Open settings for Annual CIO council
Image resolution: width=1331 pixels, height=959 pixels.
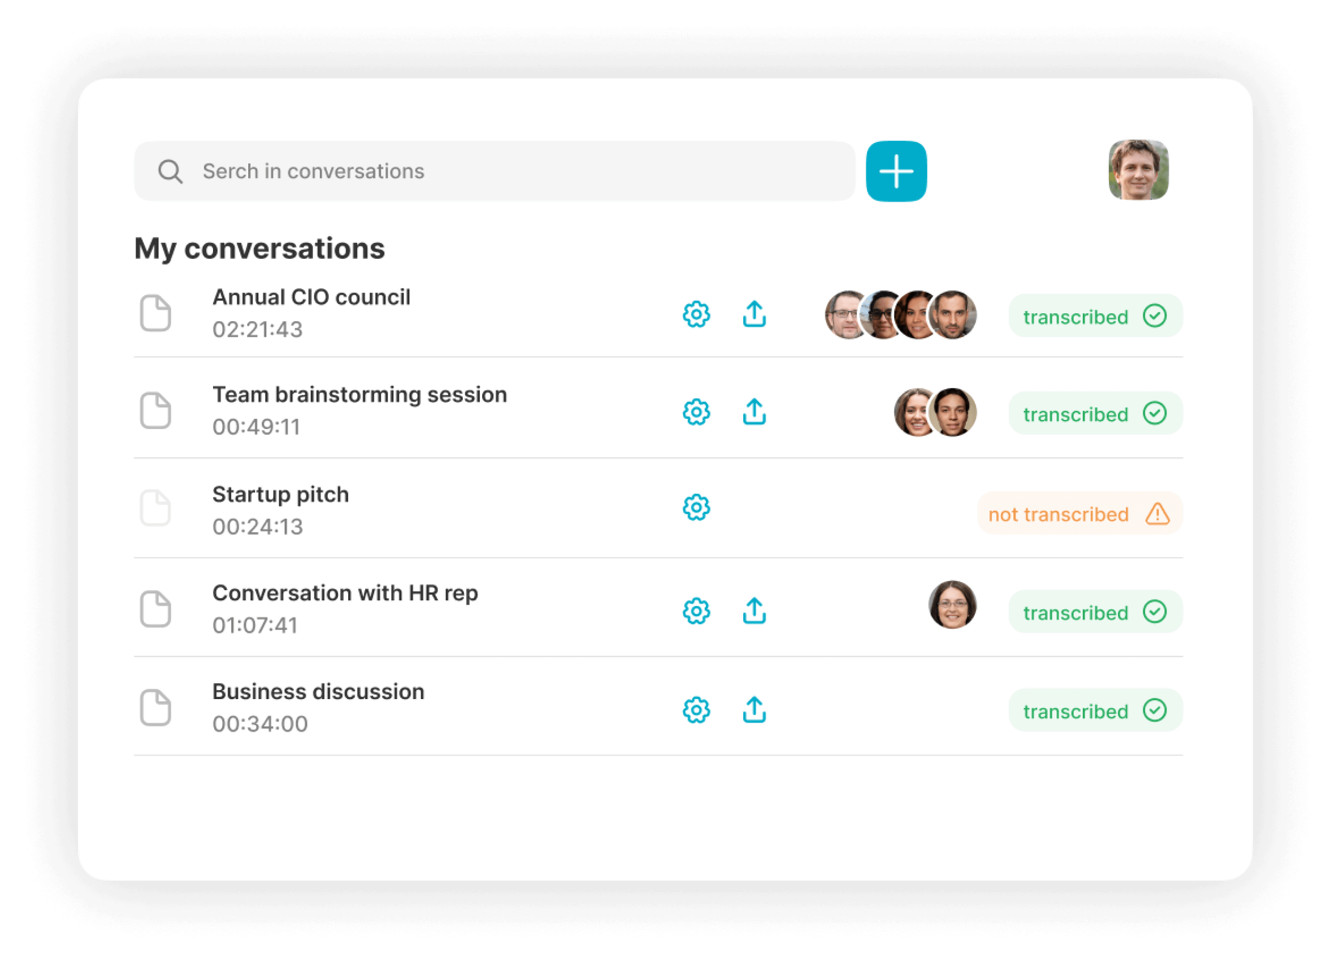696,314
